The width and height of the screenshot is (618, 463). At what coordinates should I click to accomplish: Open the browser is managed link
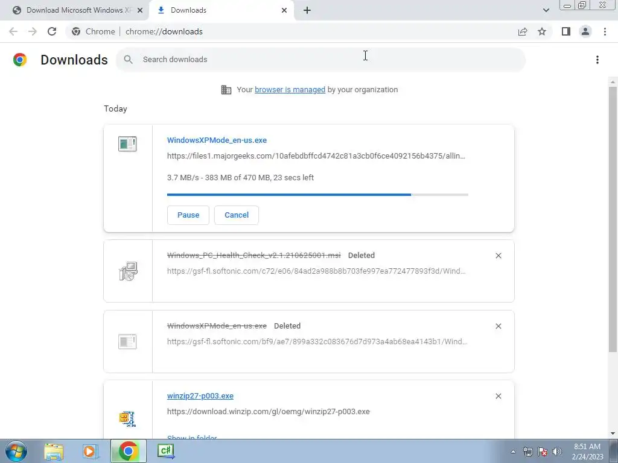[290, 90]
